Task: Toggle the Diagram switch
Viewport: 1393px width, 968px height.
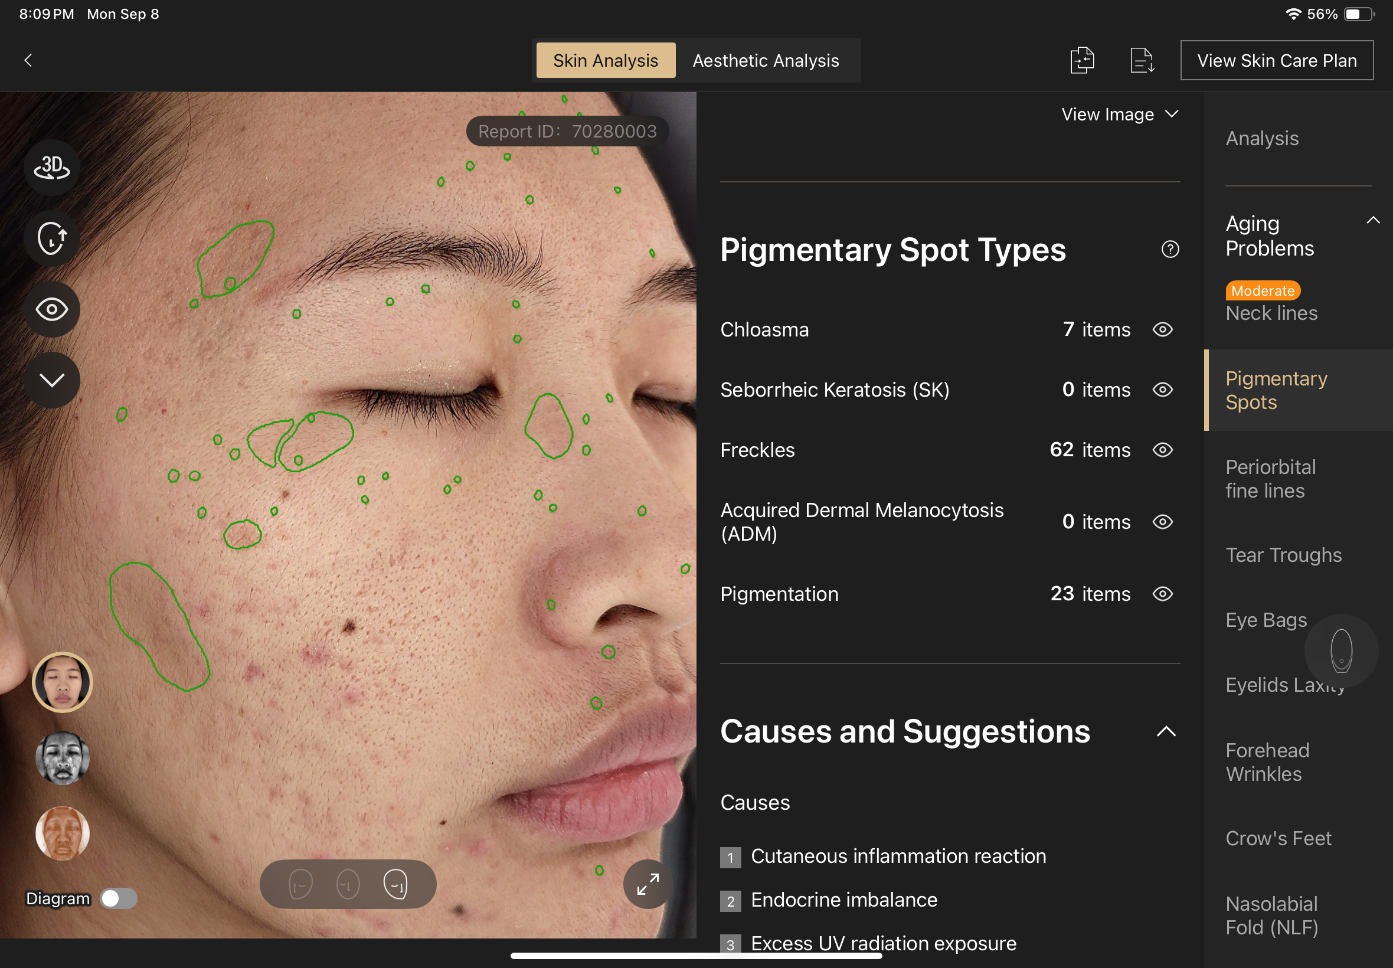Action: [118, 898]
